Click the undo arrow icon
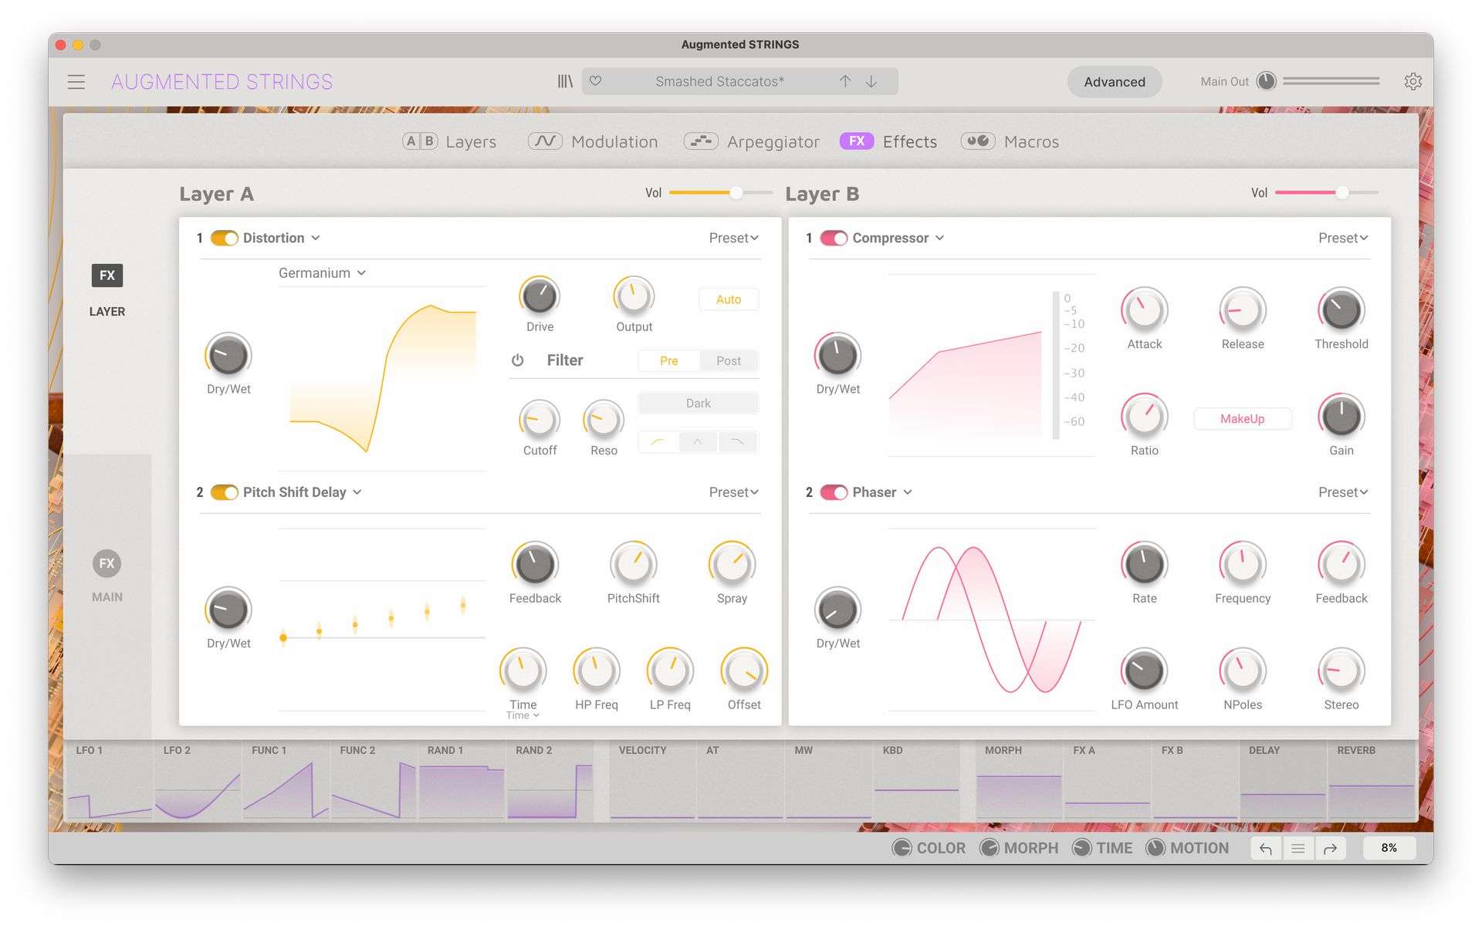1482x929 pixels. [1266, 849]
